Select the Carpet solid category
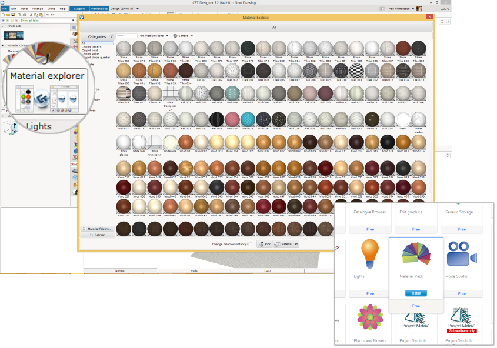Image resolution: width=497 pixels, height=348 pixels. click(90, 51)
